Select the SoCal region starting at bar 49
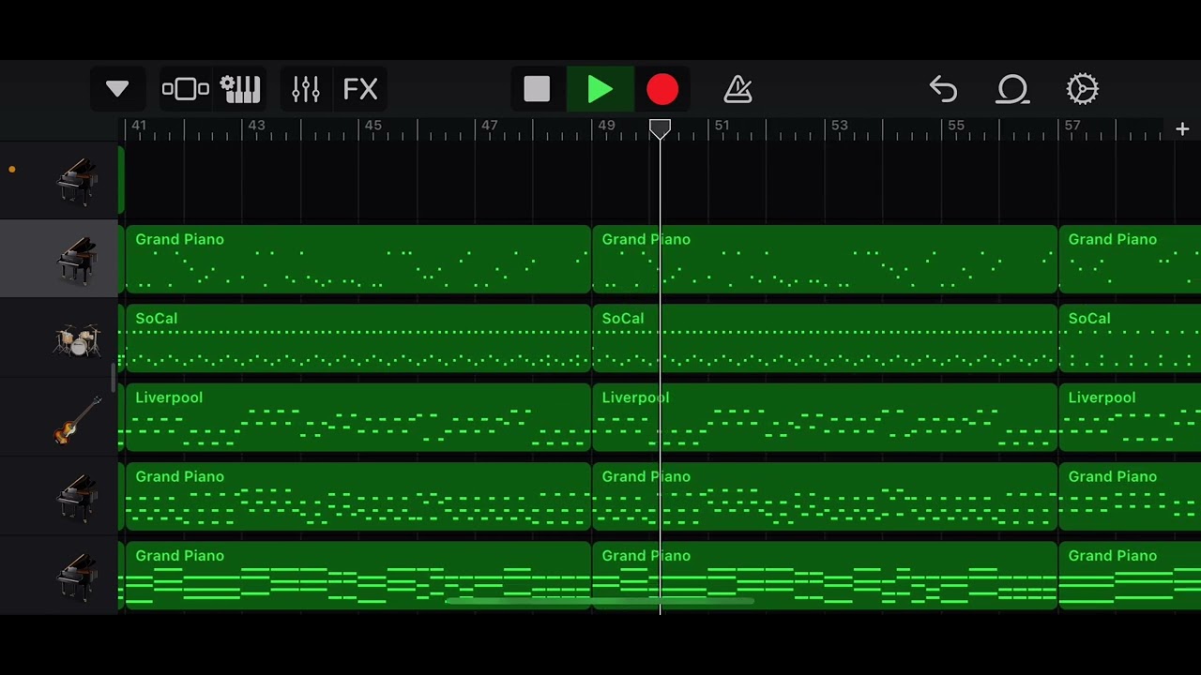The width and height of the screenshot is (1201, 675). pos(824,338)
